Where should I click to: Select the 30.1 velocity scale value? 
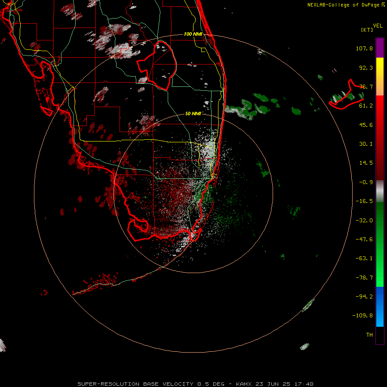click(x=366, y=144)
